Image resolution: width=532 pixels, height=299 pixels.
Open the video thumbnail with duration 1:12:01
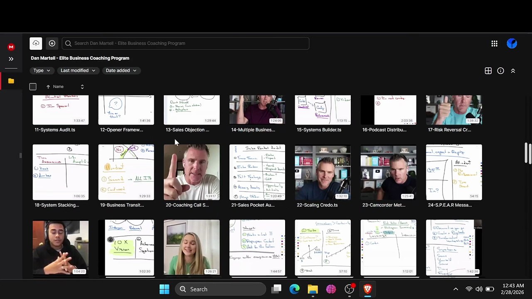tap(388, 248)
